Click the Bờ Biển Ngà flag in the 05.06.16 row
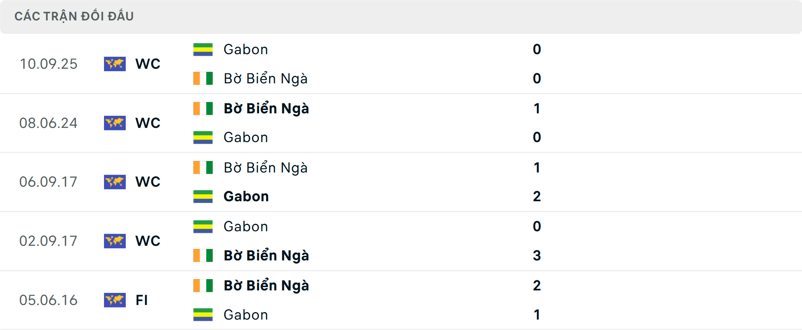The width and height of the screenshot is (802, 330). pyautogui.click(x=203, y=286)
